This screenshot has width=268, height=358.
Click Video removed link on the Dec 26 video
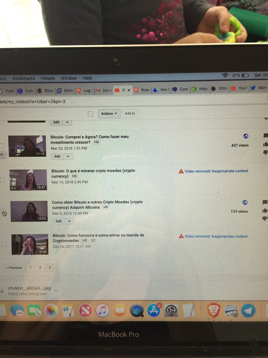[216, 236]
